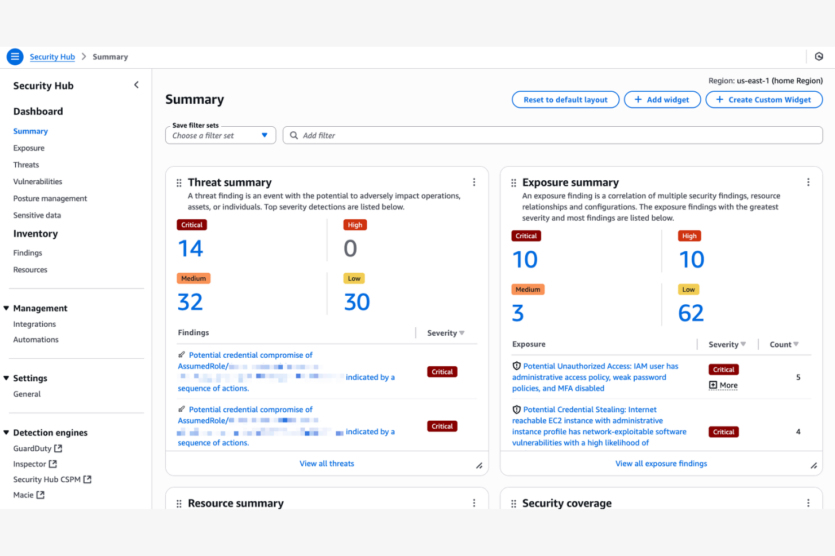Click Reset to default layout
This screenshot has height=556, width=835.
(x=565, y=99)
